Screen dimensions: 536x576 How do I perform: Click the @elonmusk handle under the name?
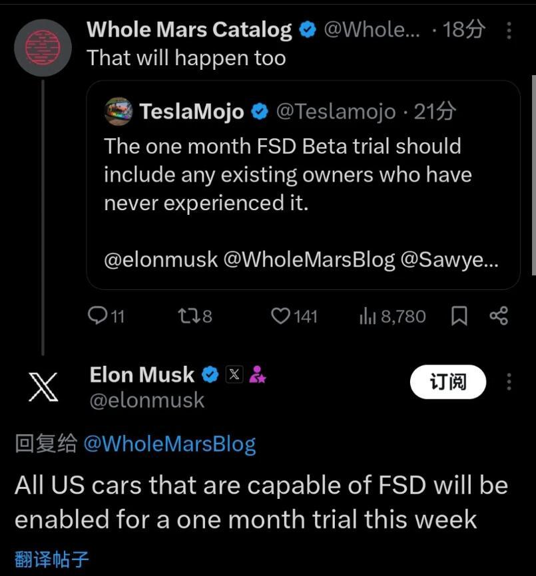[x=147, y=400]
